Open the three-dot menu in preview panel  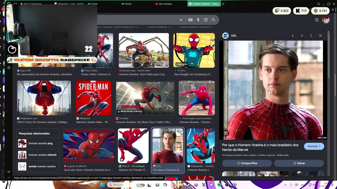311,35
